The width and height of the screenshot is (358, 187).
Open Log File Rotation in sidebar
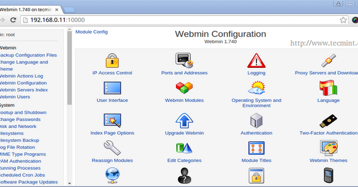tap(17, 147)
